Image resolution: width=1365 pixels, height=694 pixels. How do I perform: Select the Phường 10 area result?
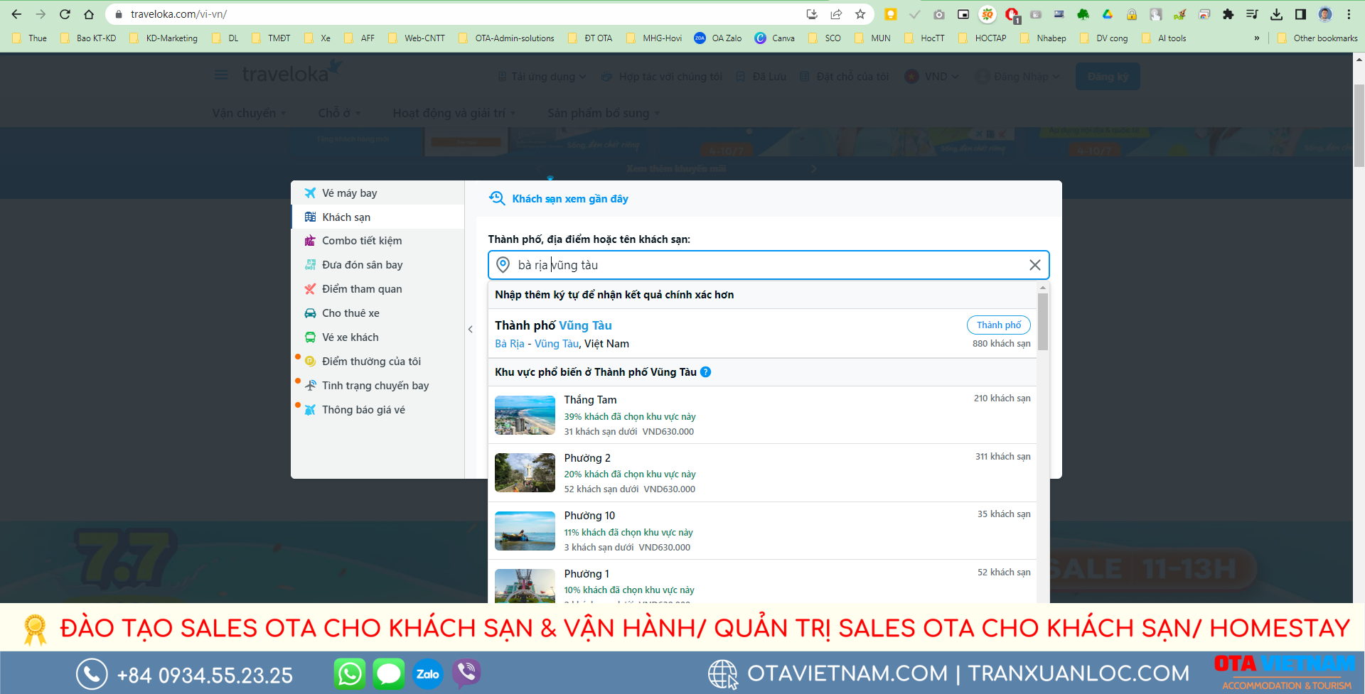[762, 531]
